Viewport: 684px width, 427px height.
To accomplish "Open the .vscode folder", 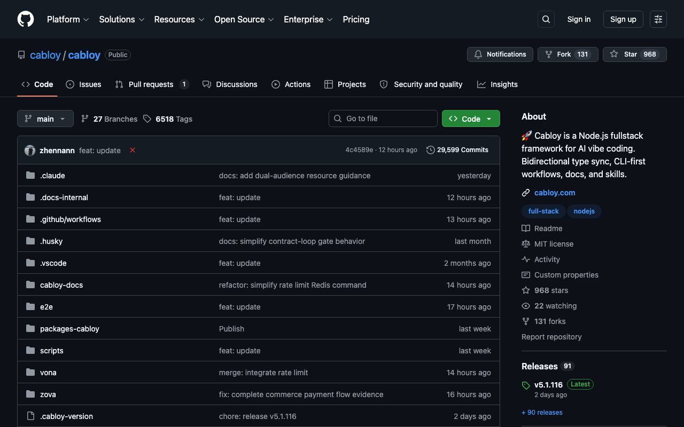I will tap(53, 263).
